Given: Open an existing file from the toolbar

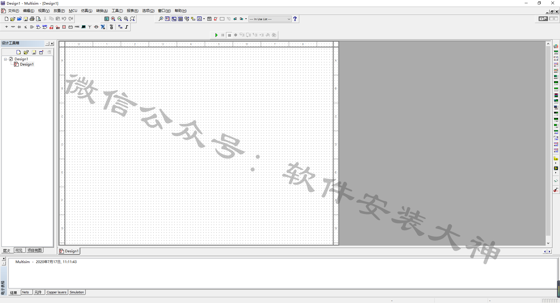Looking at the screenshot, I should point(13,19).
